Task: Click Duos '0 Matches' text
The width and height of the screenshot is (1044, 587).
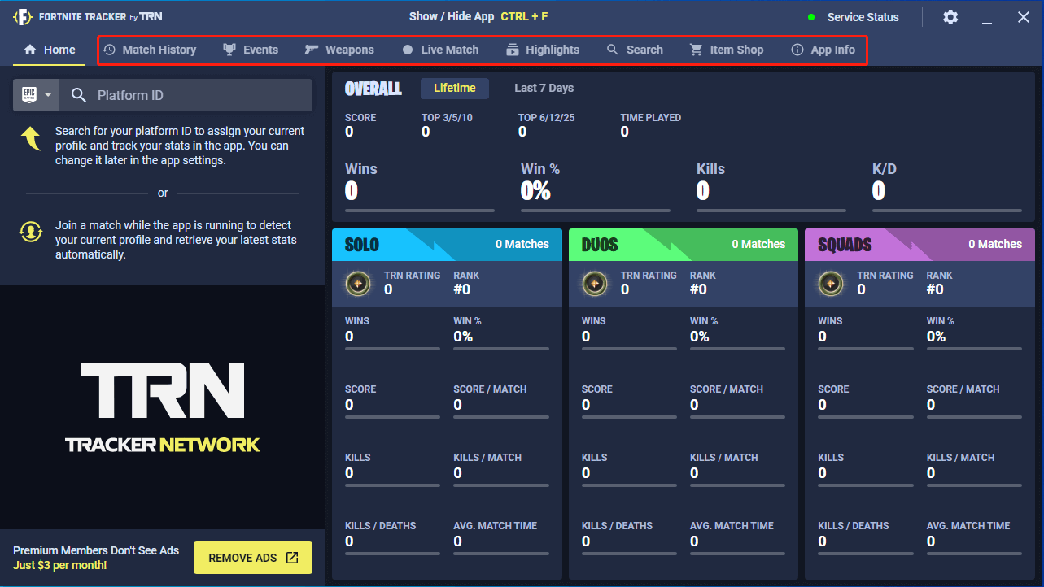Action: pos(758,244)
